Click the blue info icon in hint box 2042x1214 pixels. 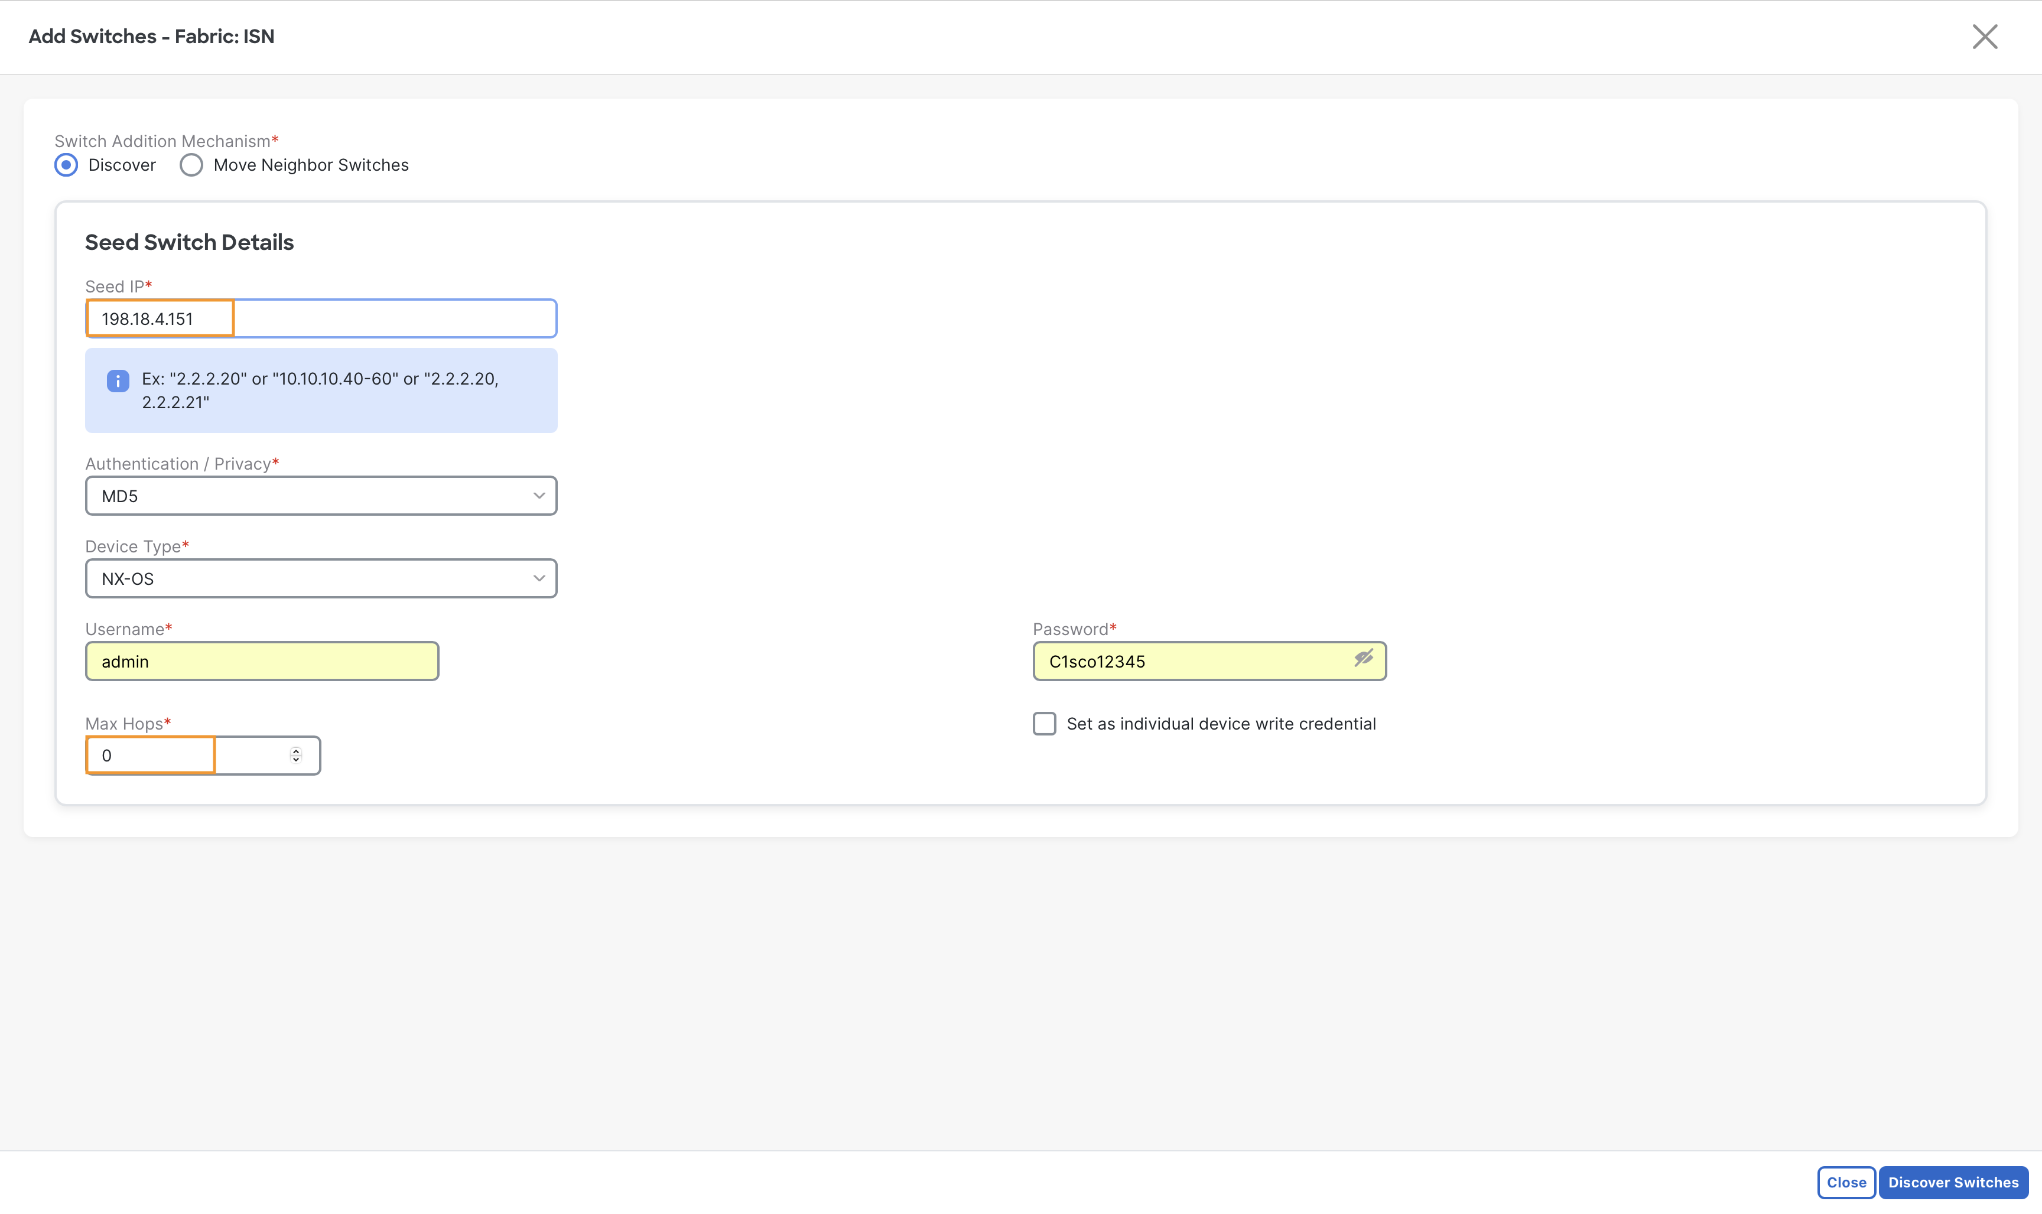click(118, 380)
